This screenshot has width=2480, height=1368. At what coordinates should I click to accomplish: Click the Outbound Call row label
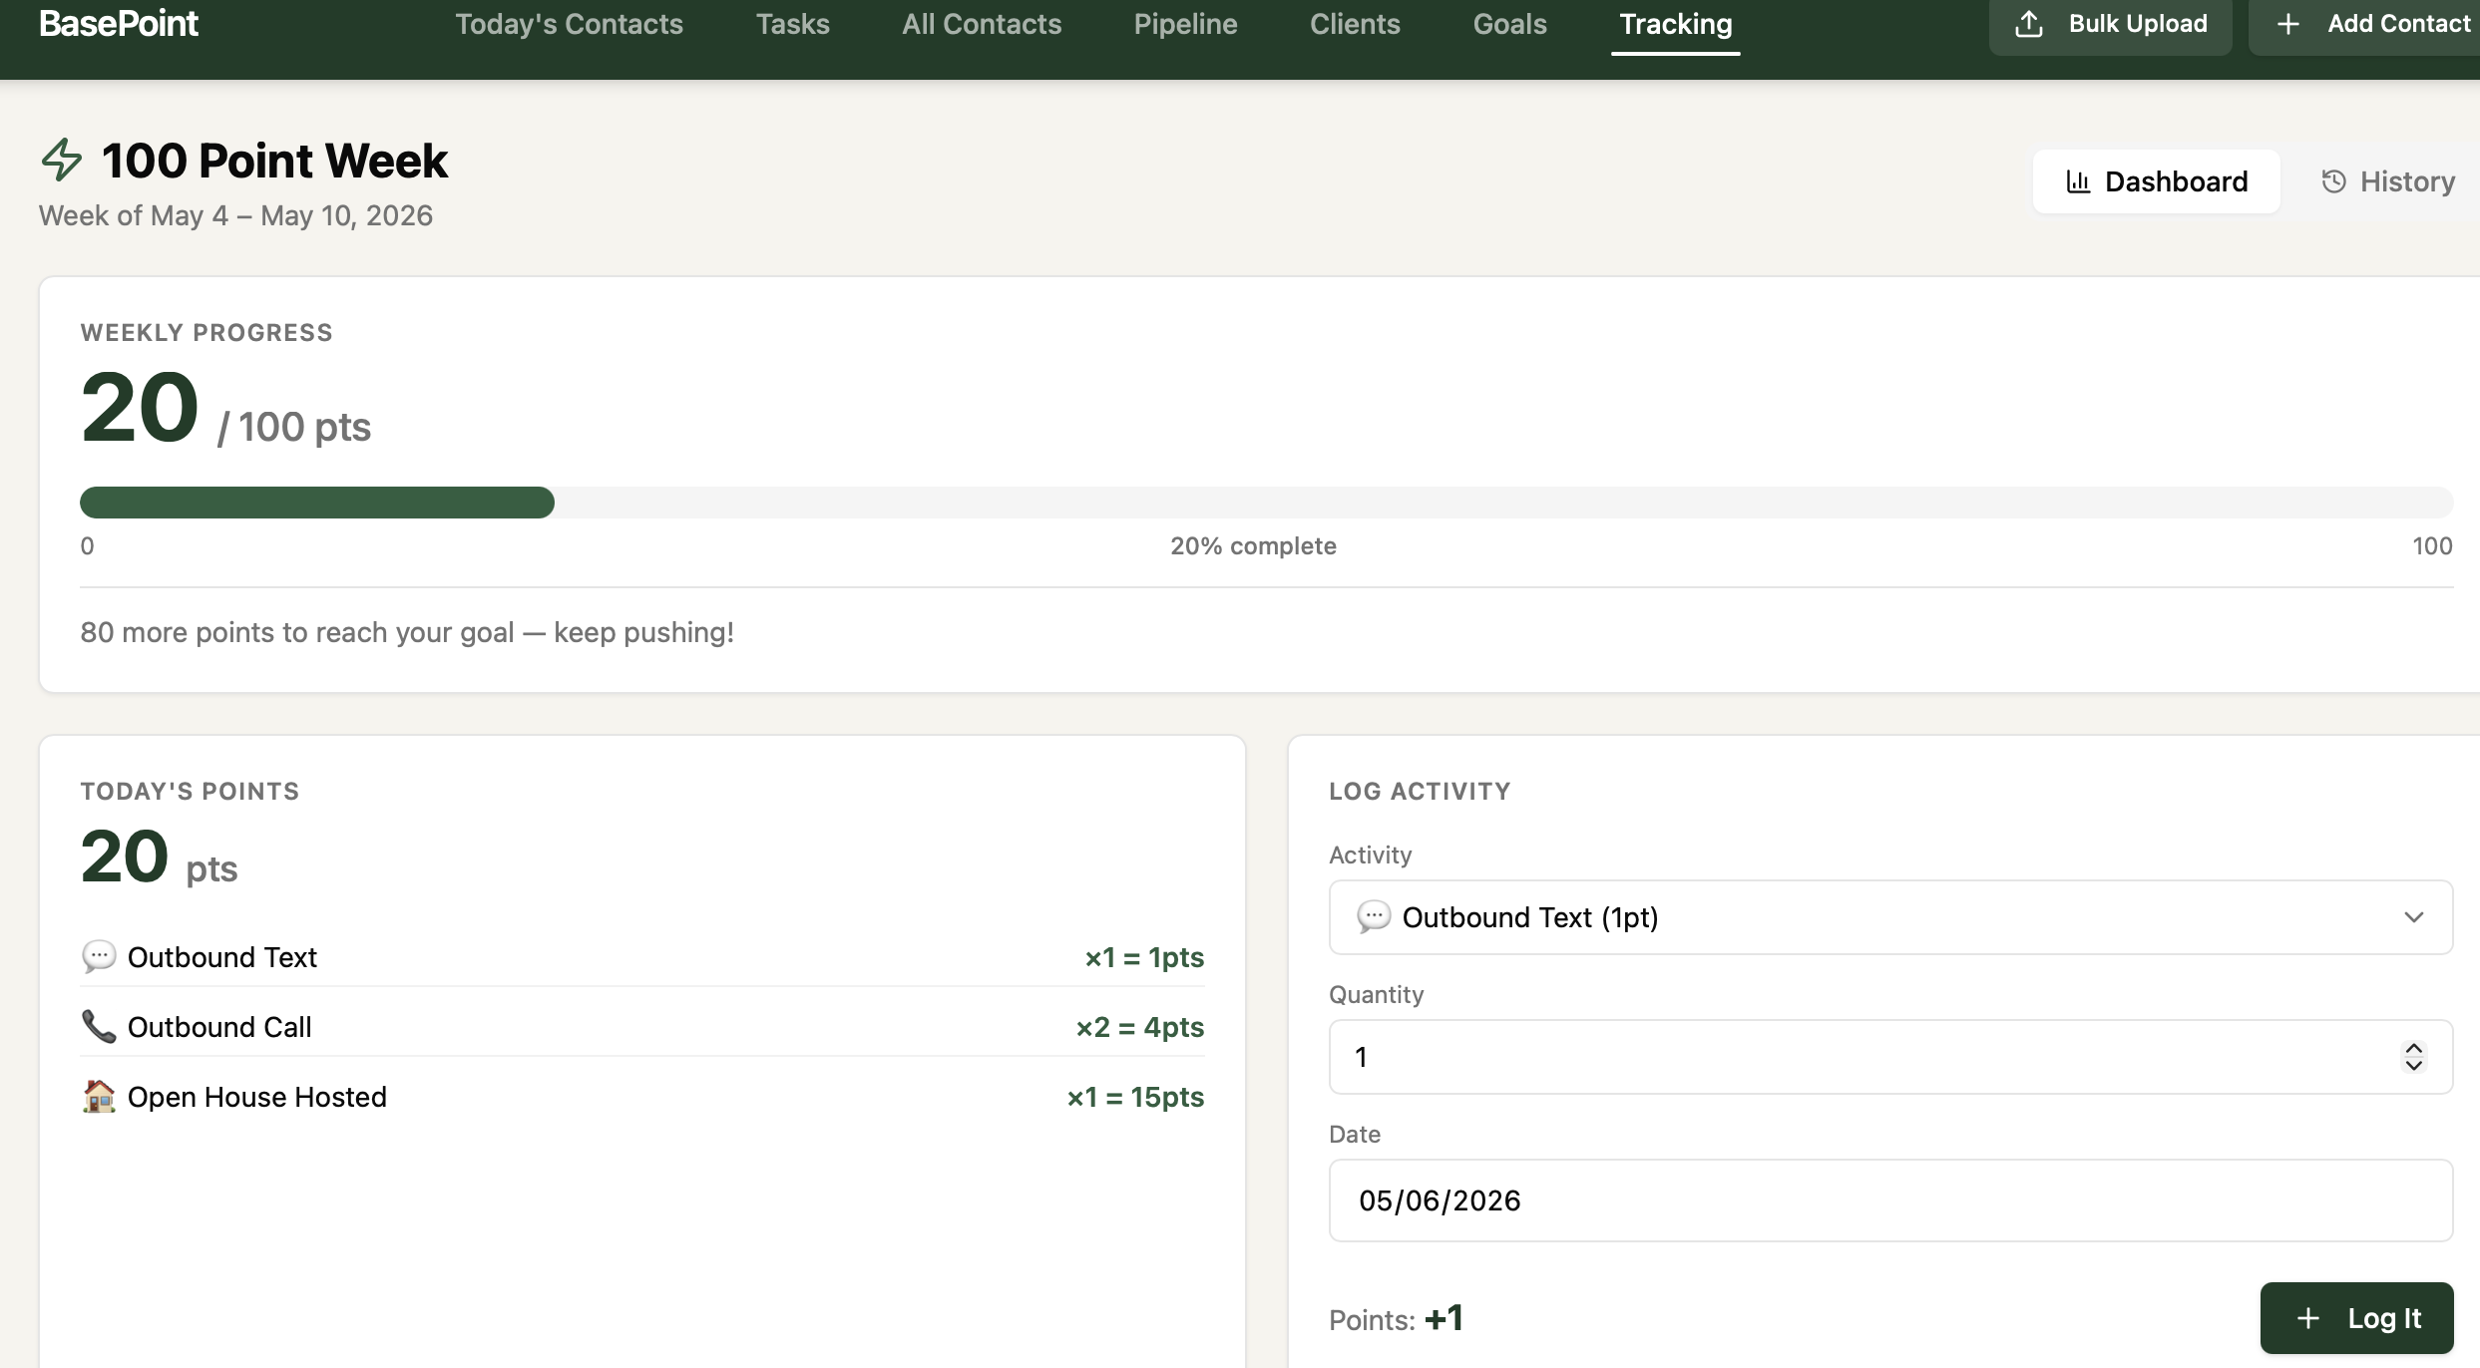coord(219,1027)
